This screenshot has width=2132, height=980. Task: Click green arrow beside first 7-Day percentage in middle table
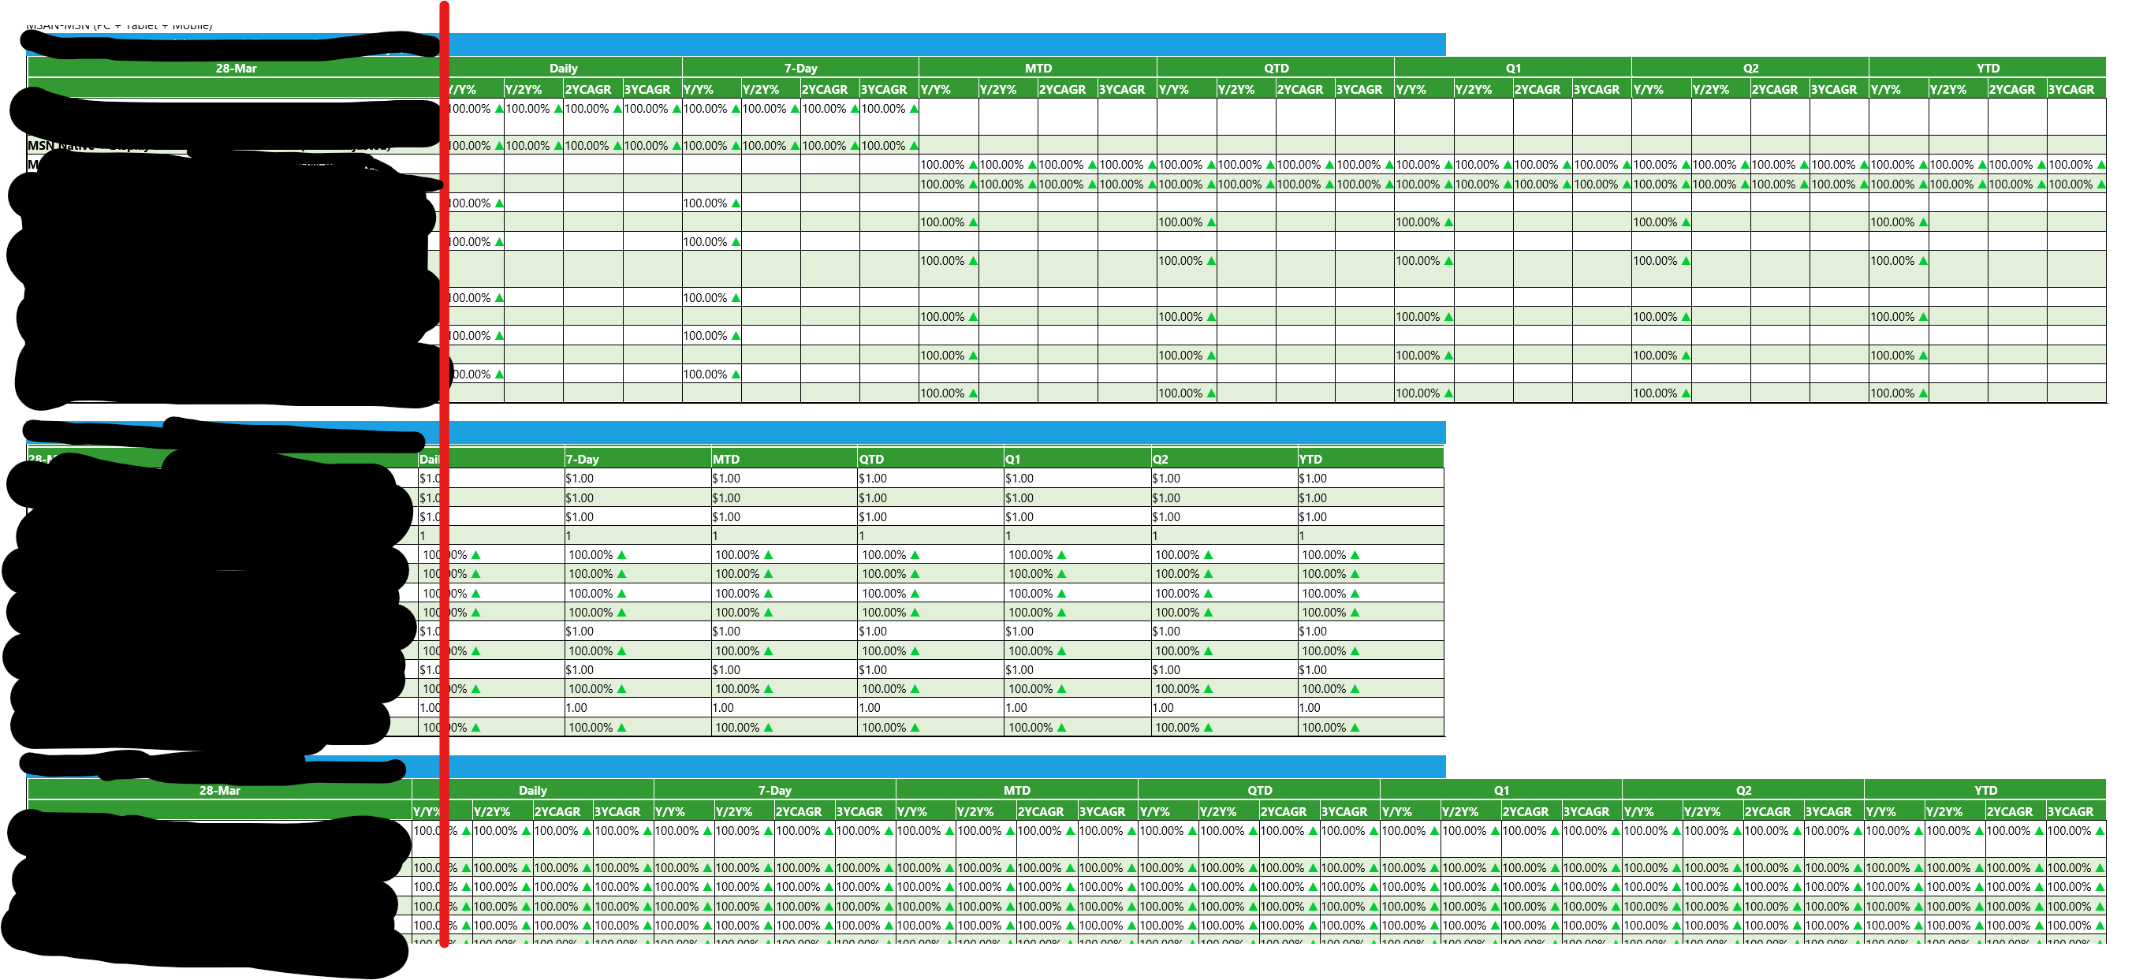[621, 555]
